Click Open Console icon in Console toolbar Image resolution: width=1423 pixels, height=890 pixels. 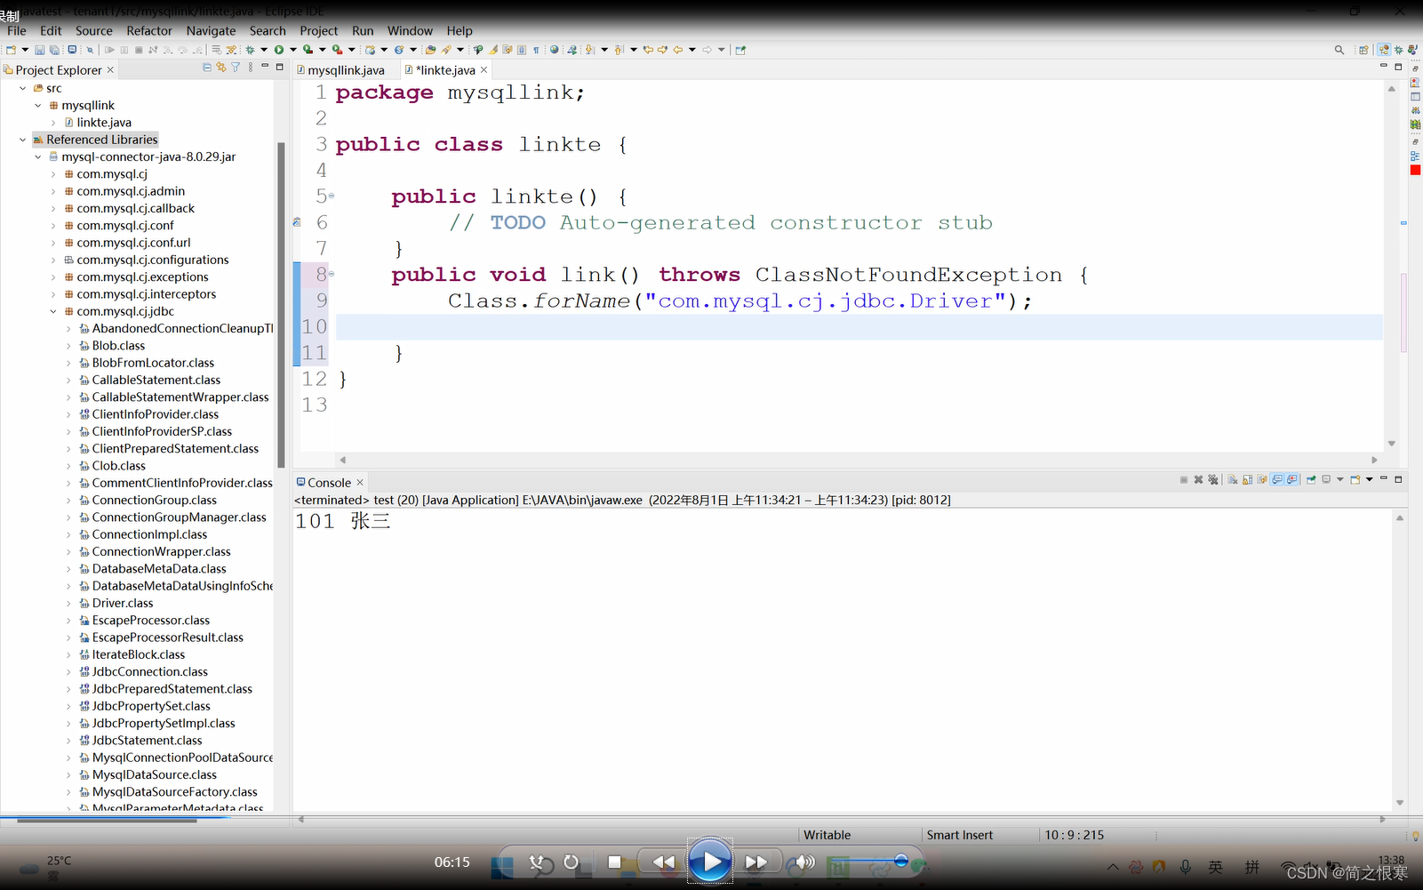[x=1355, y=479]
